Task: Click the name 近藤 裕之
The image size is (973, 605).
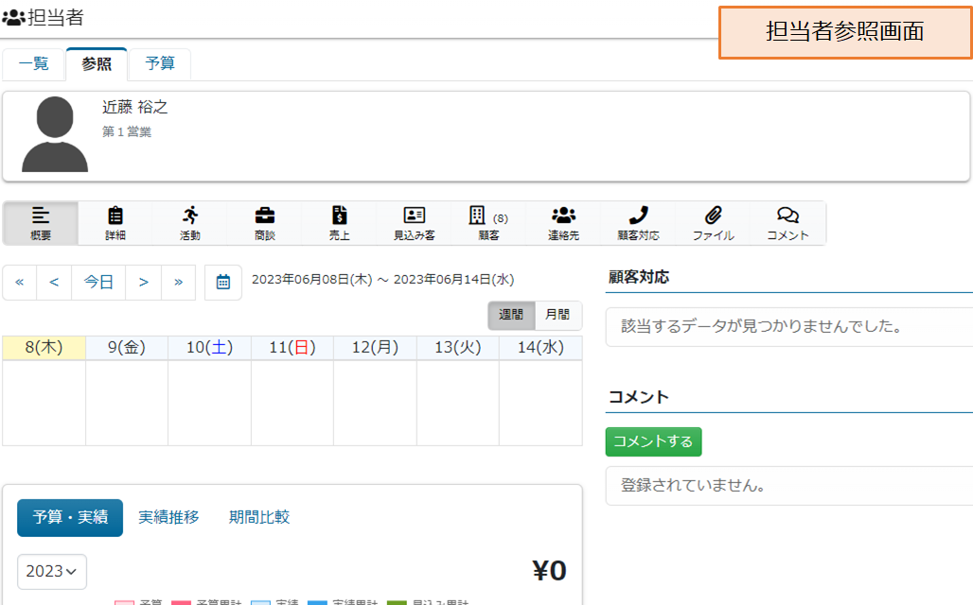Action: tap(135, 107)
